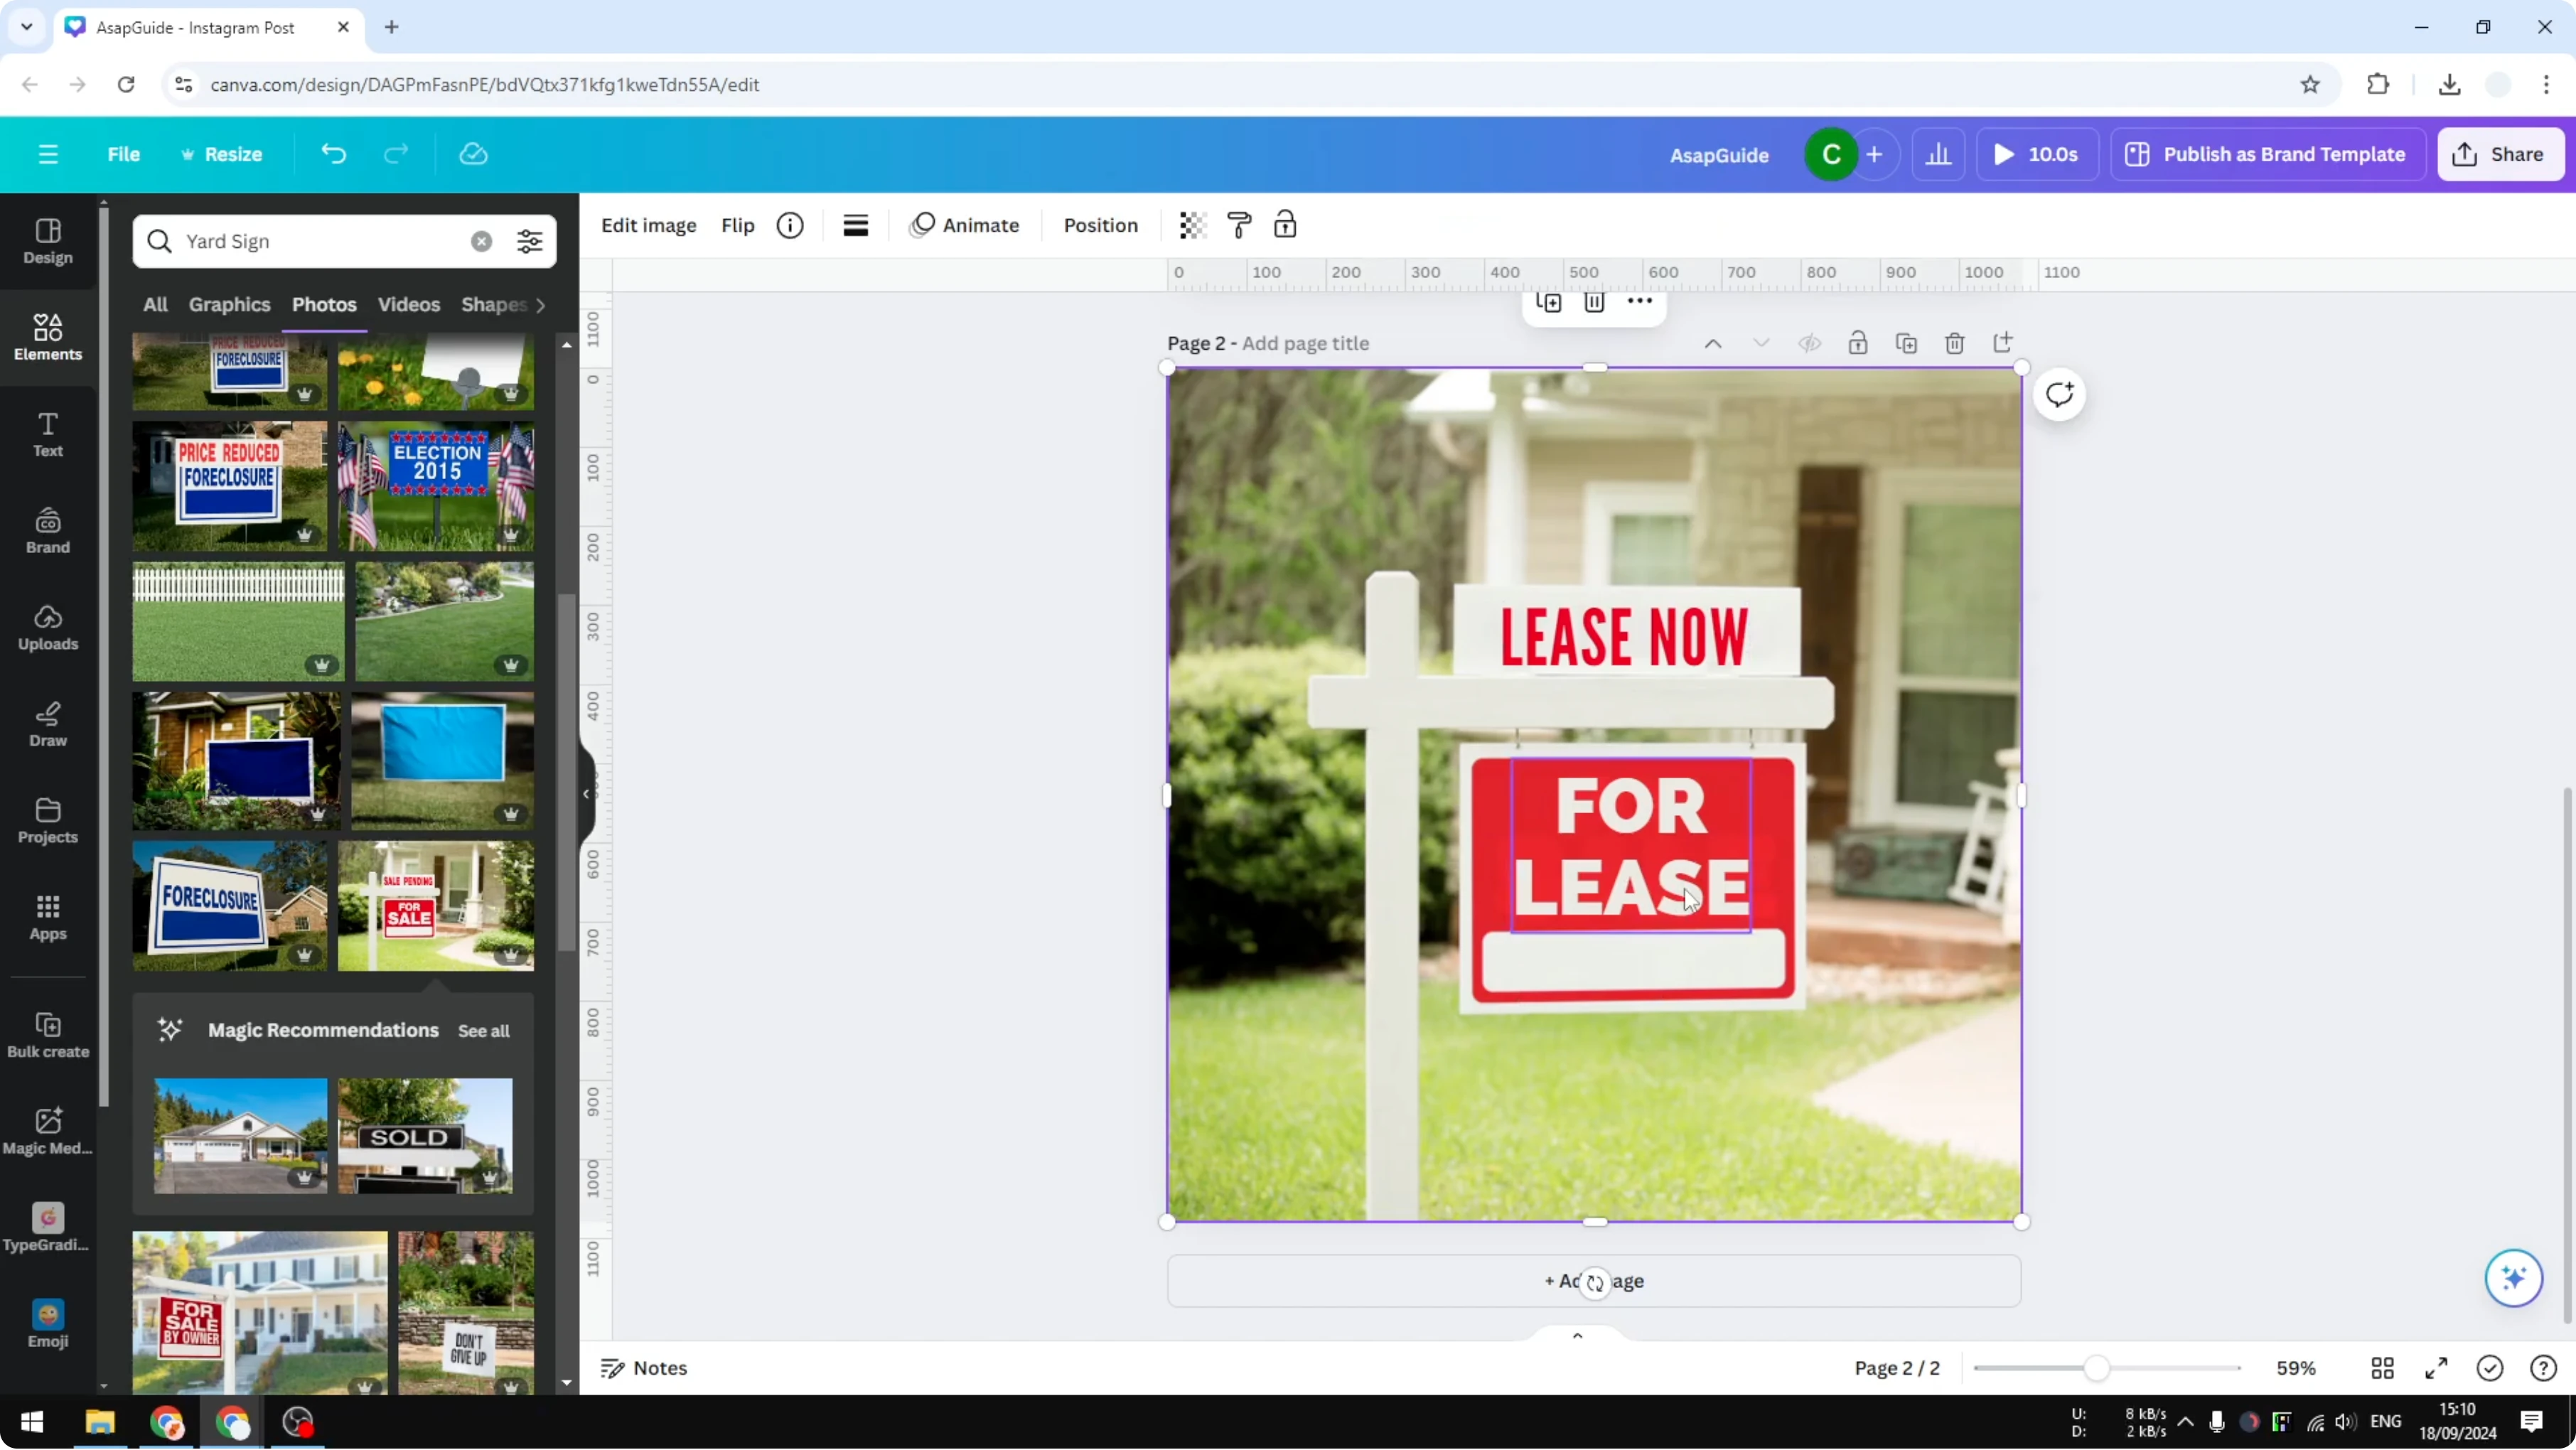This screenshot has width=2576, height=1450.
Task: Click the Undo arrow
Action: tap(333, 154)
